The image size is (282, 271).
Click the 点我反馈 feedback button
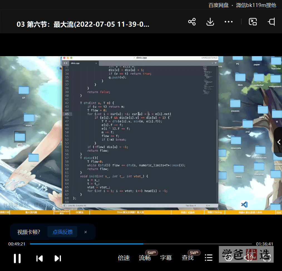(62, 232)
